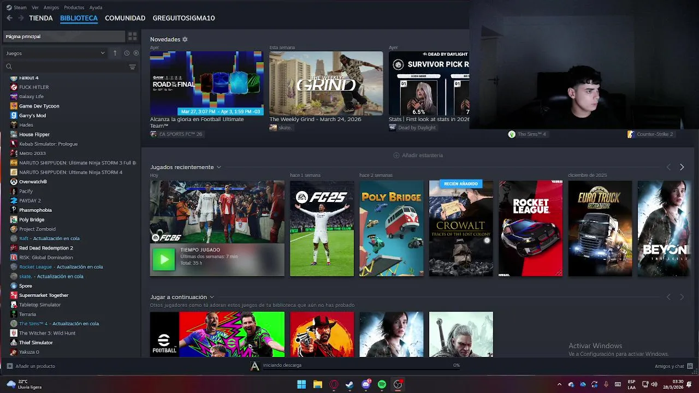This screenshot has width=699, height=393.
Task: Open the Ayuda menu
Action: [96, 8]
